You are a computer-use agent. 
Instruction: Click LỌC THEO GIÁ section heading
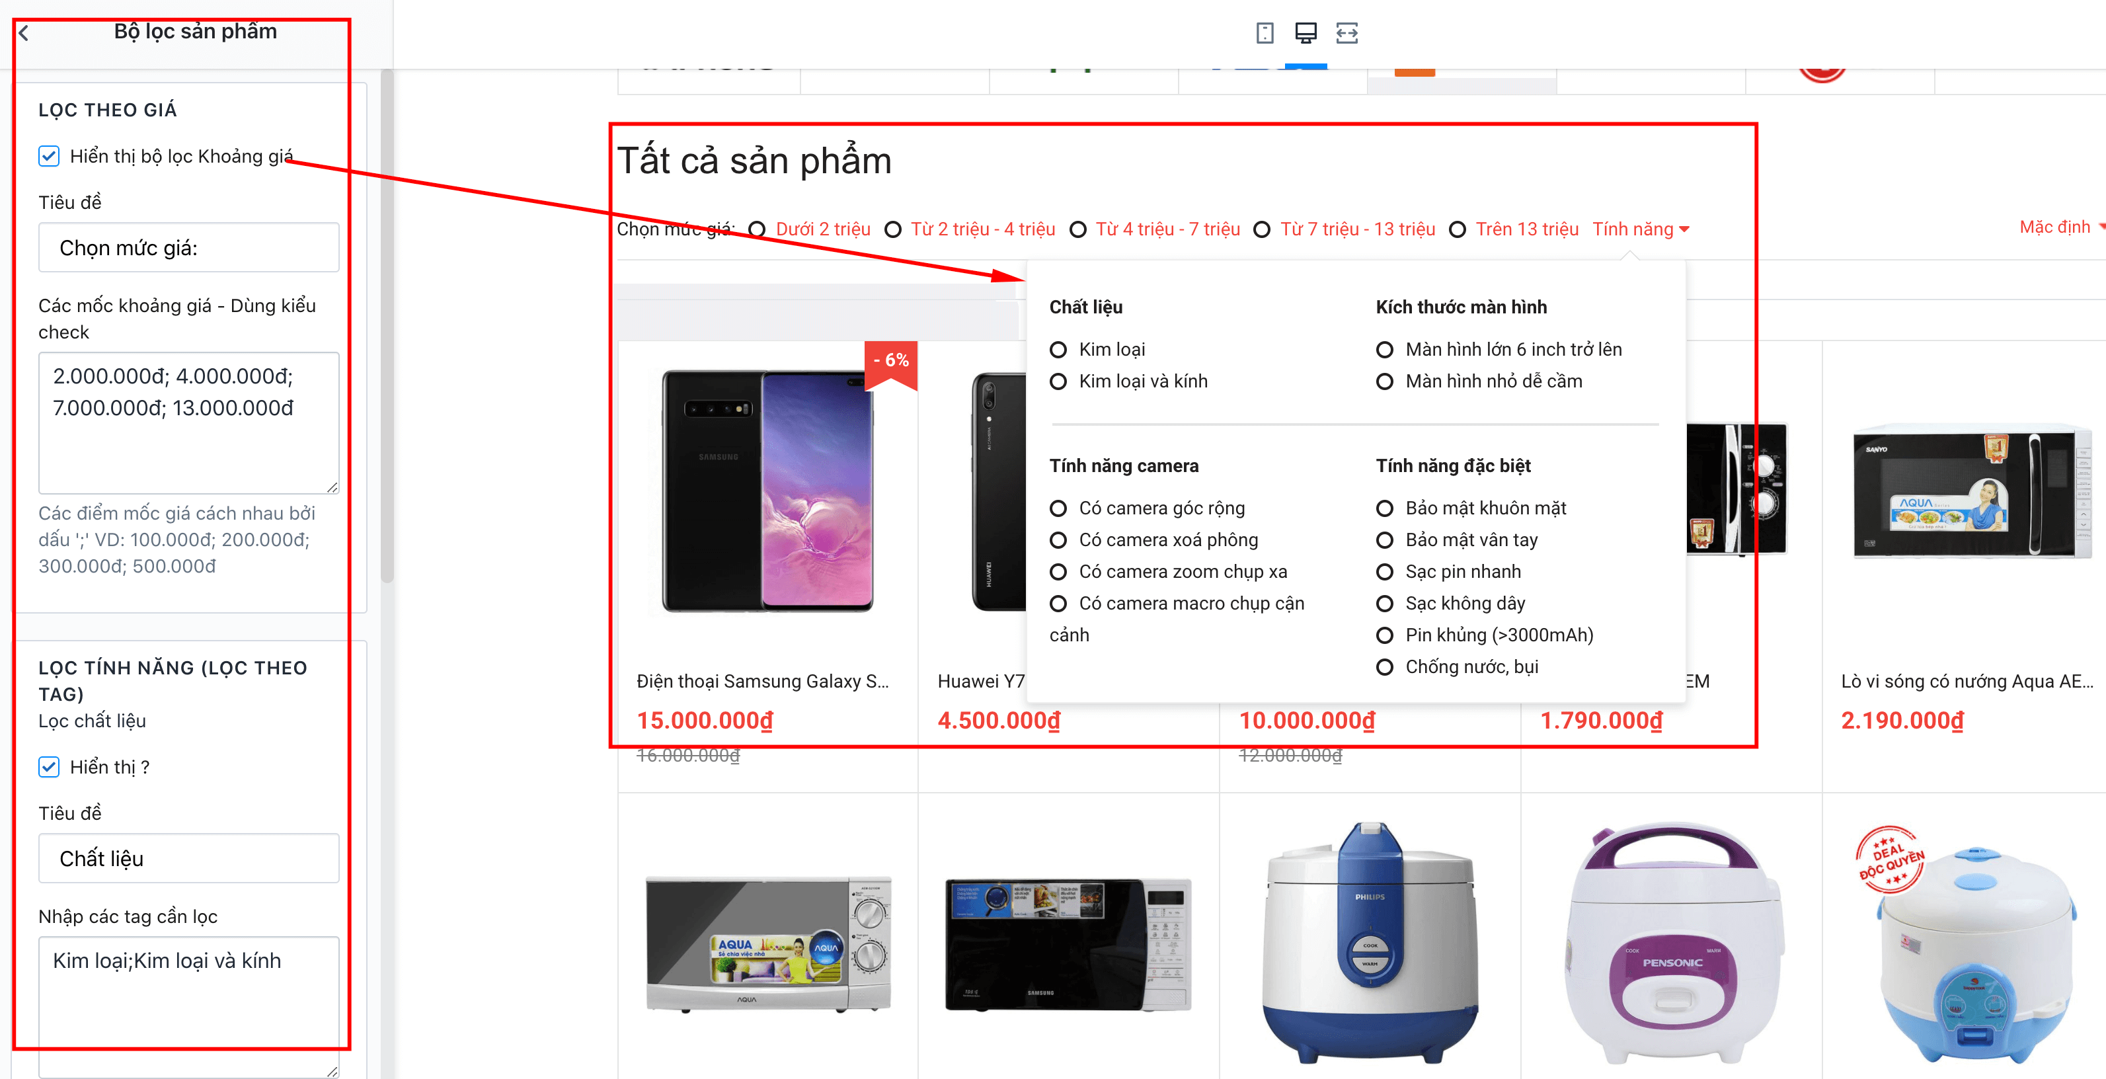coord(108,110)
